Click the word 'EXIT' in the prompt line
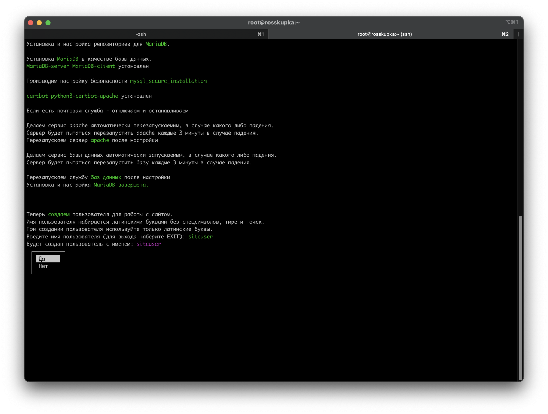The width and height of the screenshot is (548, 414). [173, 237]
